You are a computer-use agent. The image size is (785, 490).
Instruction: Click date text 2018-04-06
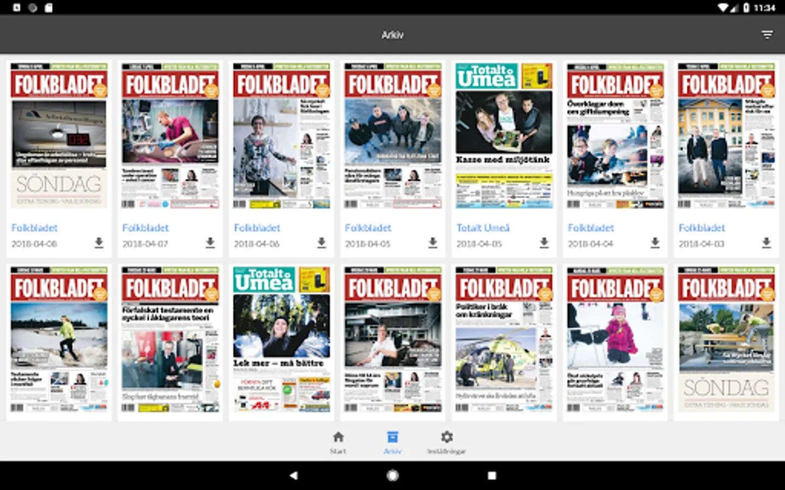[x=257, y=244]
